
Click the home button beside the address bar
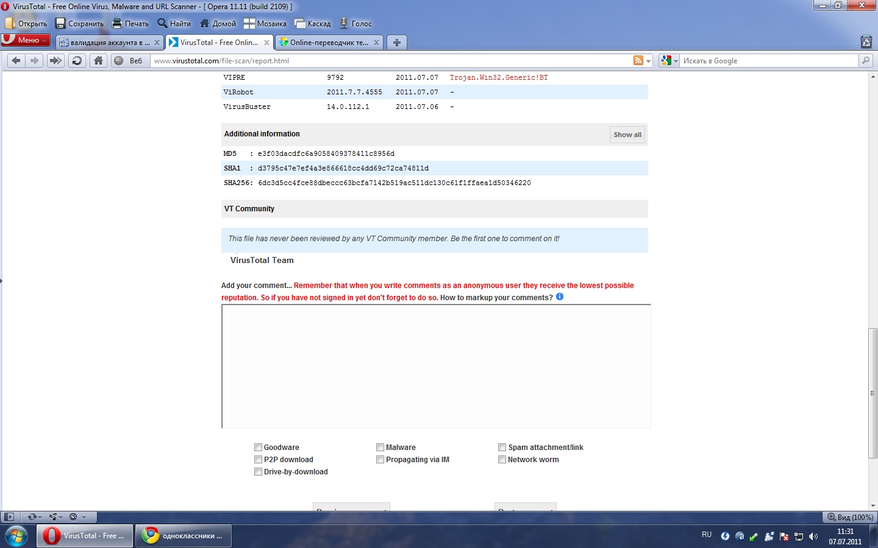coord(98,60)
